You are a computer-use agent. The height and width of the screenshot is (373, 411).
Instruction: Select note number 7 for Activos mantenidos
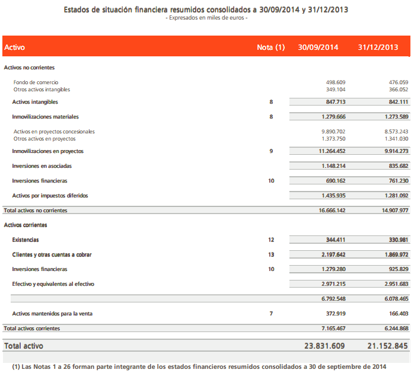[x=271, y=313]
